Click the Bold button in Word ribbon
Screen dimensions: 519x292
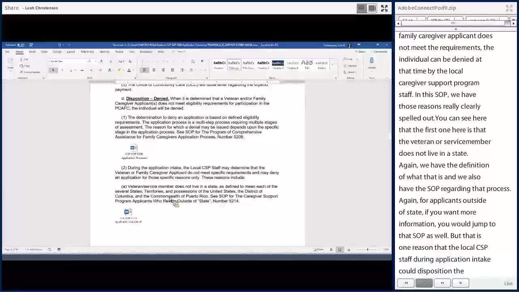[x=53, y=70]
